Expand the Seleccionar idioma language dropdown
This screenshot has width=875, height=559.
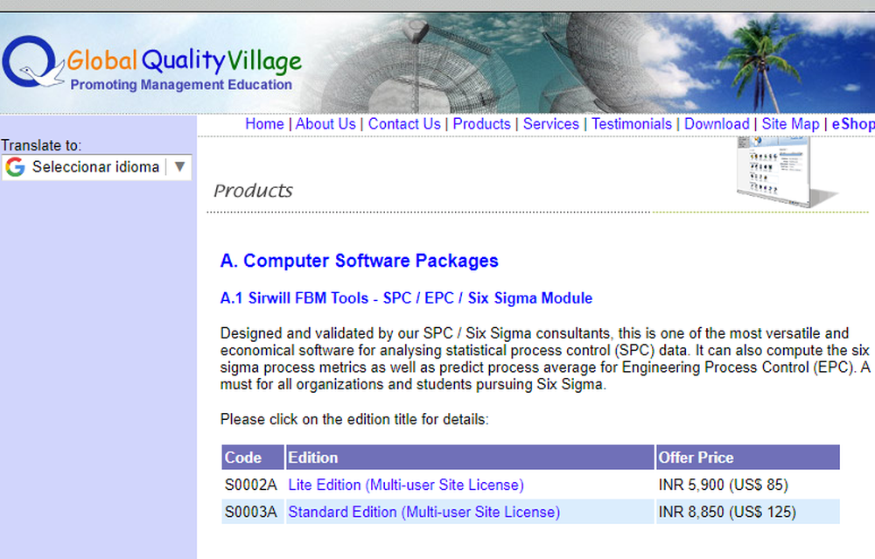96,166
